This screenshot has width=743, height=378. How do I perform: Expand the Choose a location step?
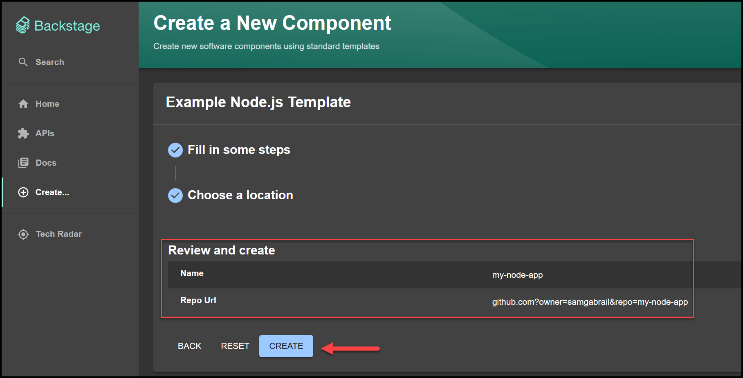240,195
